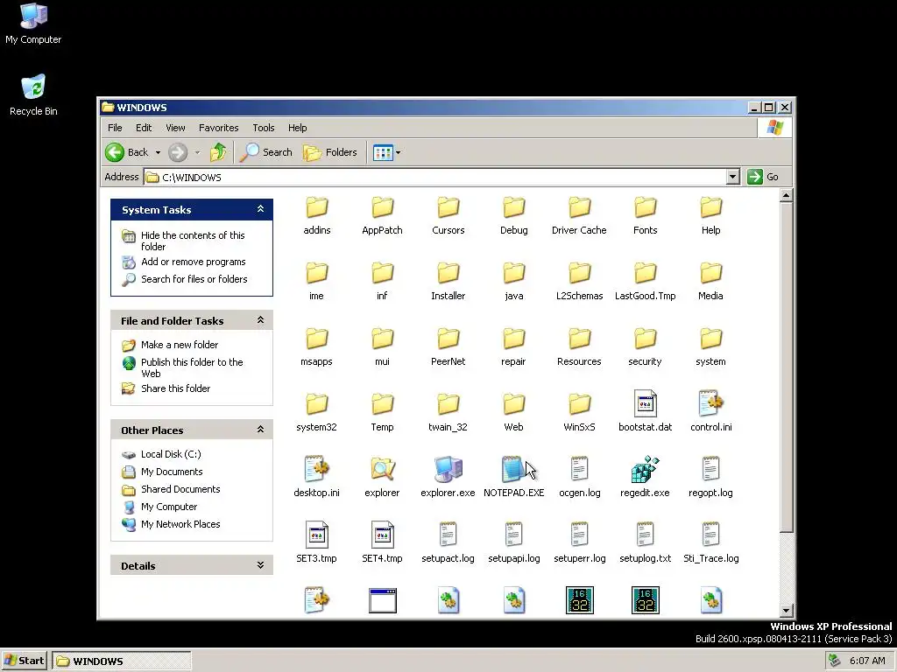The width and height of the screenshot is (897, 672).
Task: Open the Tools menu
Action: coord(263,128)
